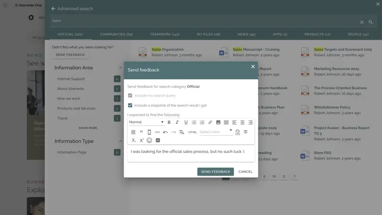View the People results tab
The width and height of the screenshot is (382, 215).
coord(358,34)
